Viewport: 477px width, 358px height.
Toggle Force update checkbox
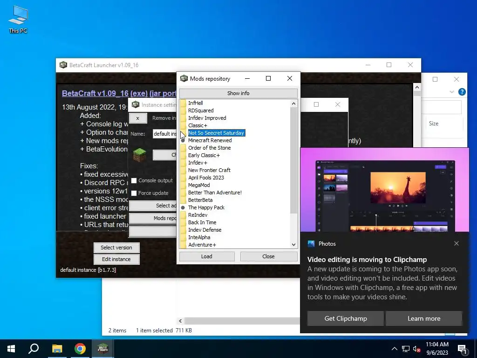(134, 193)
